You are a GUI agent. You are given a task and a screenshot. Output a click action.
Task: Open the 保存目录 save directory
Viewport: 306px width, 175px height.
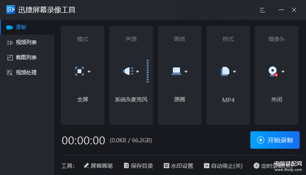point(139,166)
